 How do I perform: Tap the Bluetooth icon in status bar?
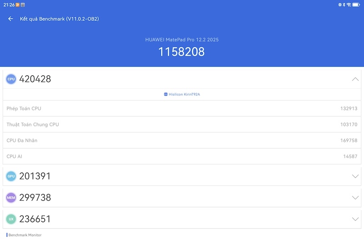(x=344, y=5)
